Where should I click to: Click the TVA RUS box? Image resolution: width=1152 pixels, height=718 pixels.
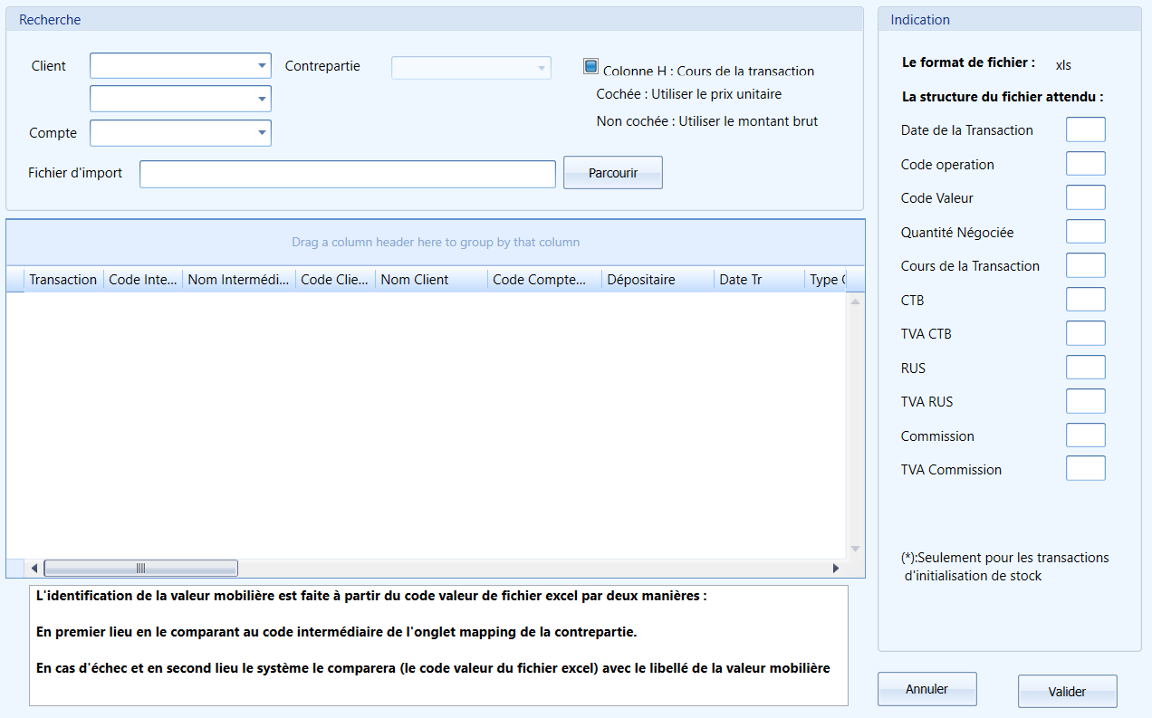(1086, 401)
